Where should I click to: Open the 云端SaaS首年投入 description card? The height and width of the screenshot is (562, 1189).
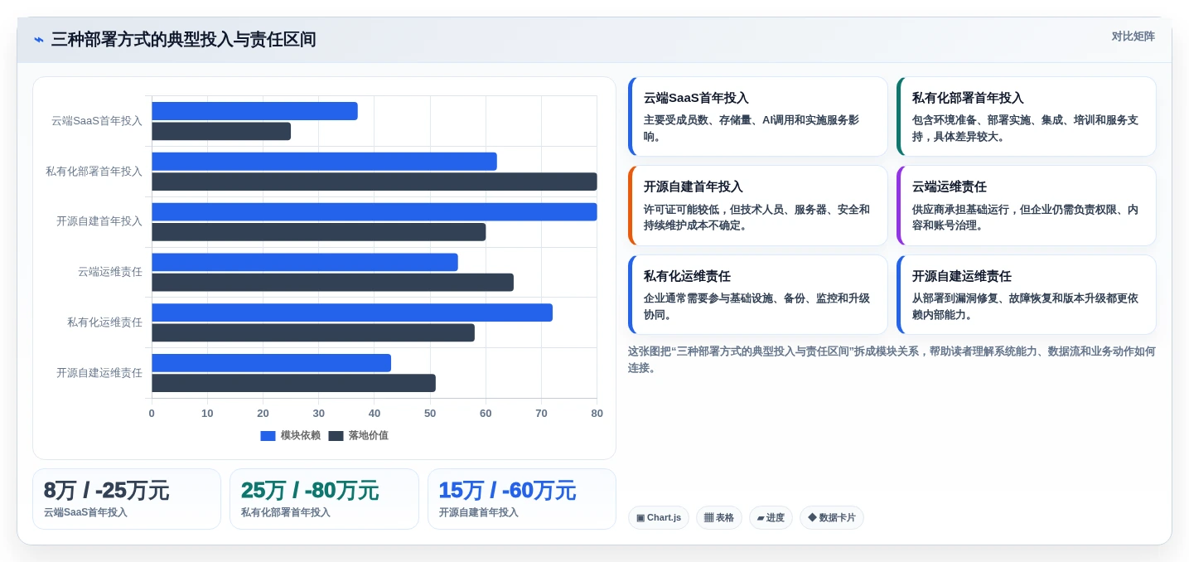coord(757,117)
